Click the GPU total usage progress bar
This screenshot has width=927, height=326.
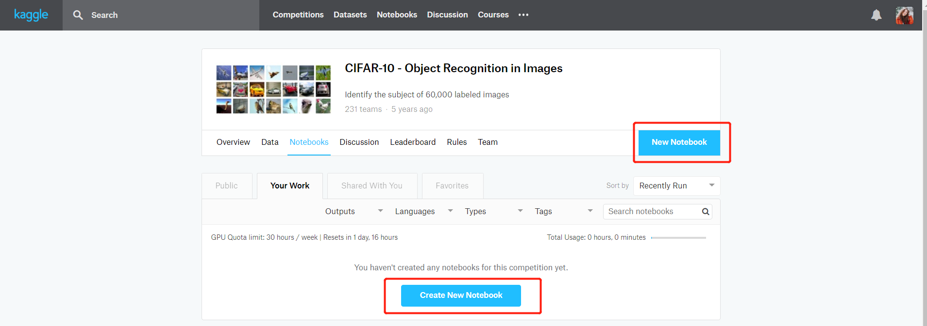click(678, 238)
